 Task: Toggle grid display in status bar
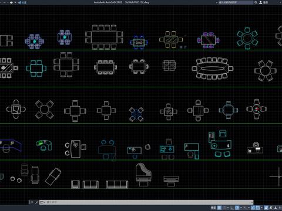coord(219,207)
